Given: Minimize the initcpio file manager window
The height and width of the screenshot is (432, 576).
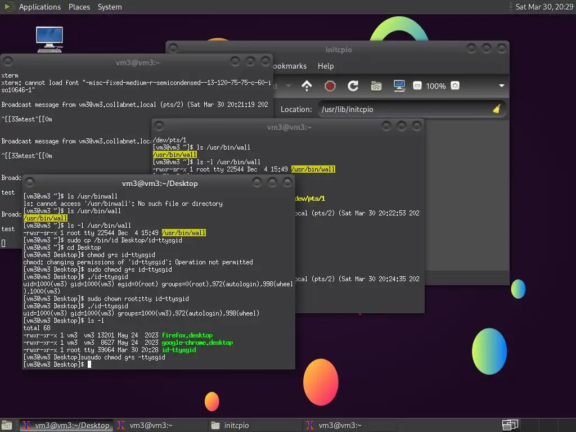Looking at the screenshot, I should pos(471,48).
